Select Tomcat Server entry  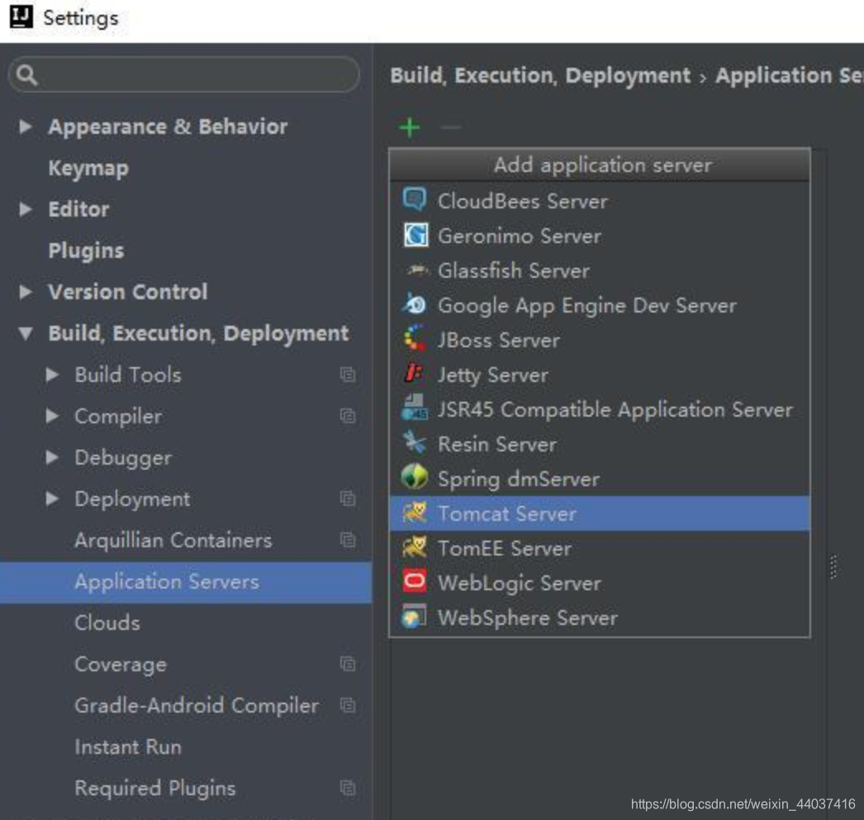[600, 513]
